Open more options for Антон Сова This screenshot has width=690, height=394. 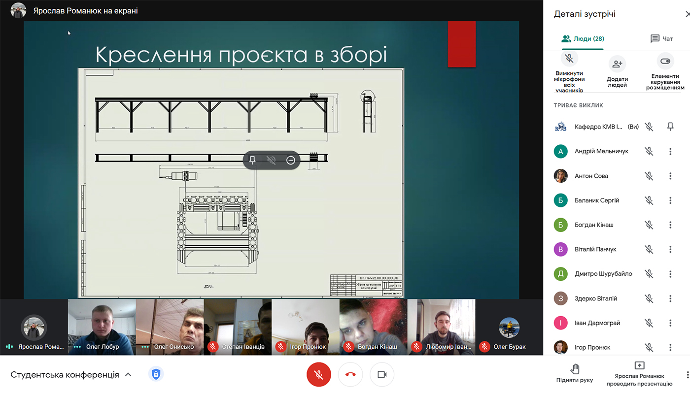[x=670, y=176]
